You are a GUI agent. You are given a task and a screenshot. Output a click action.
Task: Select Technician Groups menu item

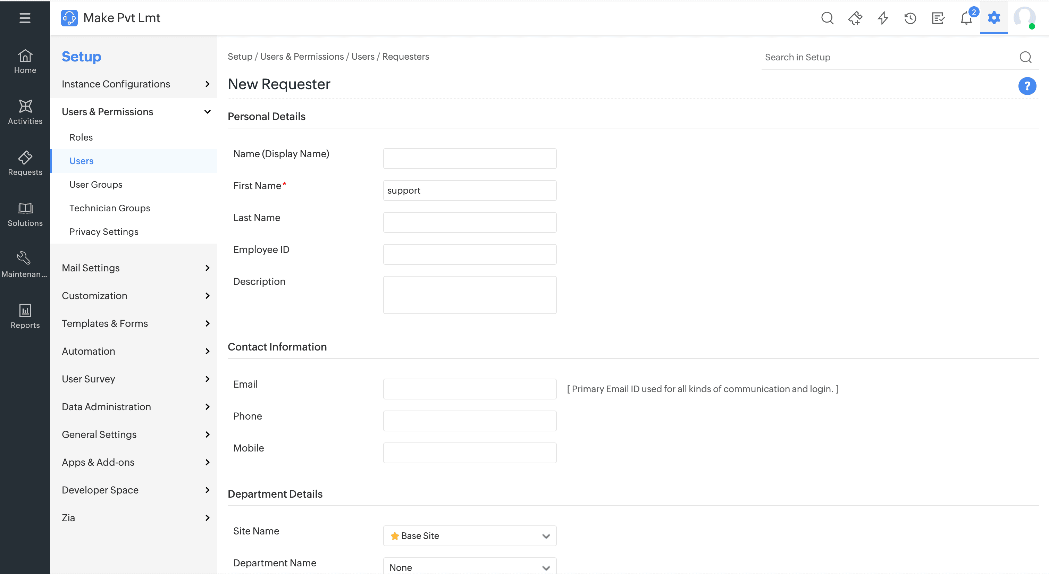(110, 208)
